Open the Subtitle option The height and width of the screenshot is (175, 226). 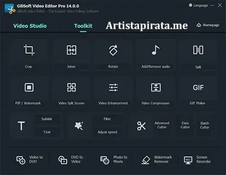click(x=47, y=119)
